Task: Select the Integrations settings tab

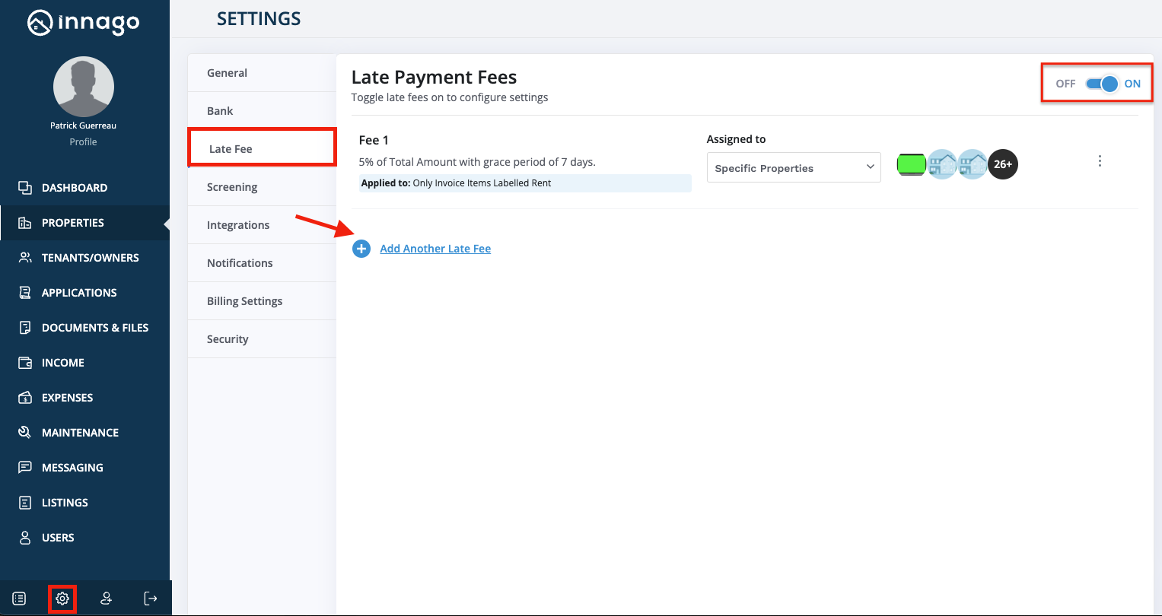Action: coord(238,225)
